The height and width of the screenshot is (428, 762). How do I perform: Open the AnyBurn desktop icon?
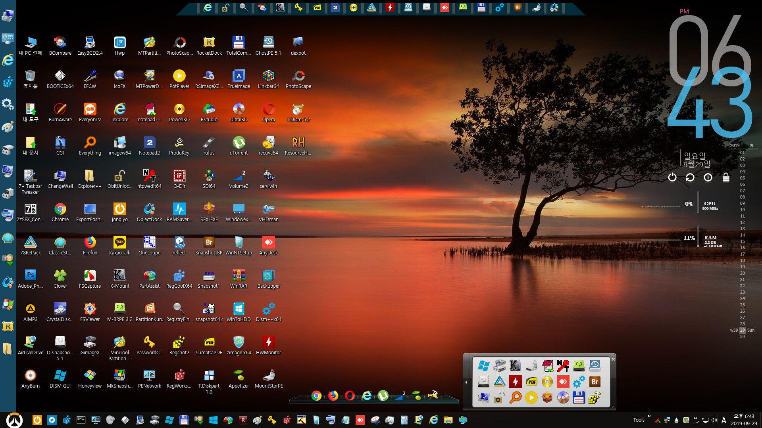pyautogui.click(x=30, y=379)
